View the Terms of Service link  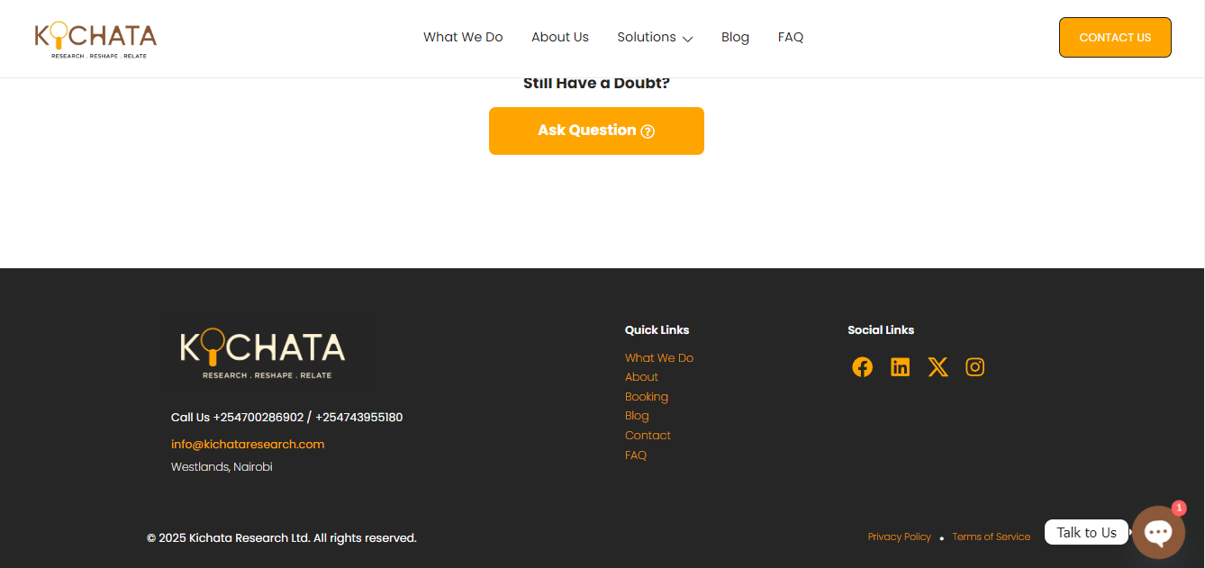click(x=991, y=537)
